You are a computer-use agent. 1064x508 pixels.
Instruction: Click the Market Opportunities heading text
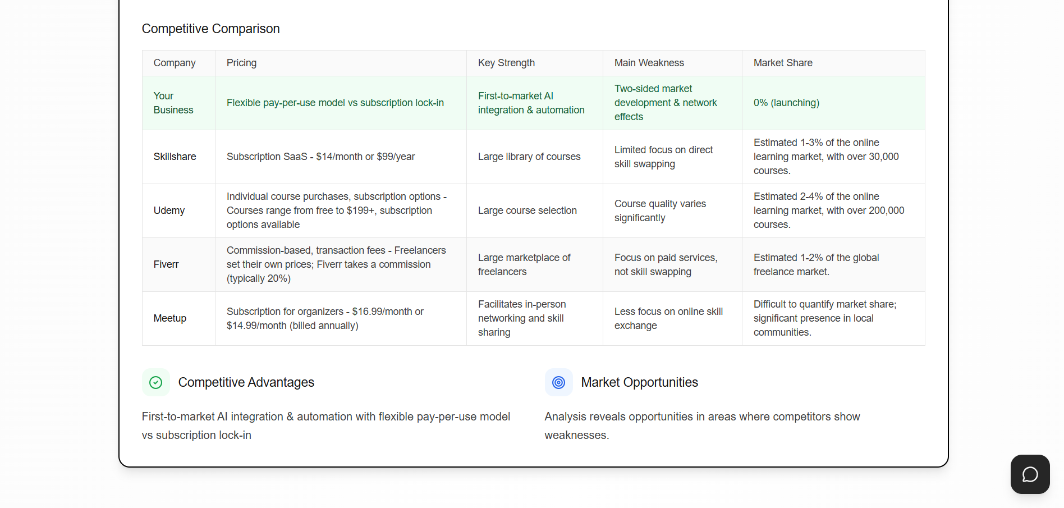[x=640, y=382]
